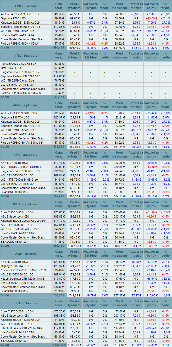Image resolution: width=172 pixels, height=347 pixels.
Task: Click the '+29,04 €' half-year total difference
Action: pos(151,246)
